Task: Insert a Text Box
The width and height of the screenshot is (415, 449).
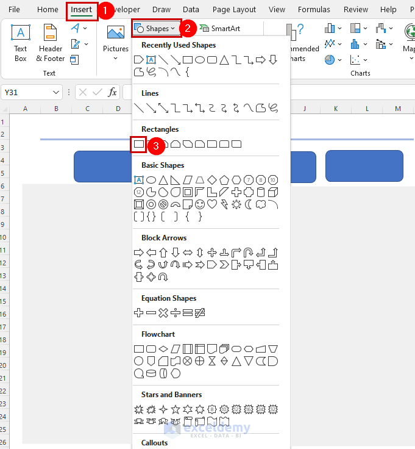Action: [21, 43]
